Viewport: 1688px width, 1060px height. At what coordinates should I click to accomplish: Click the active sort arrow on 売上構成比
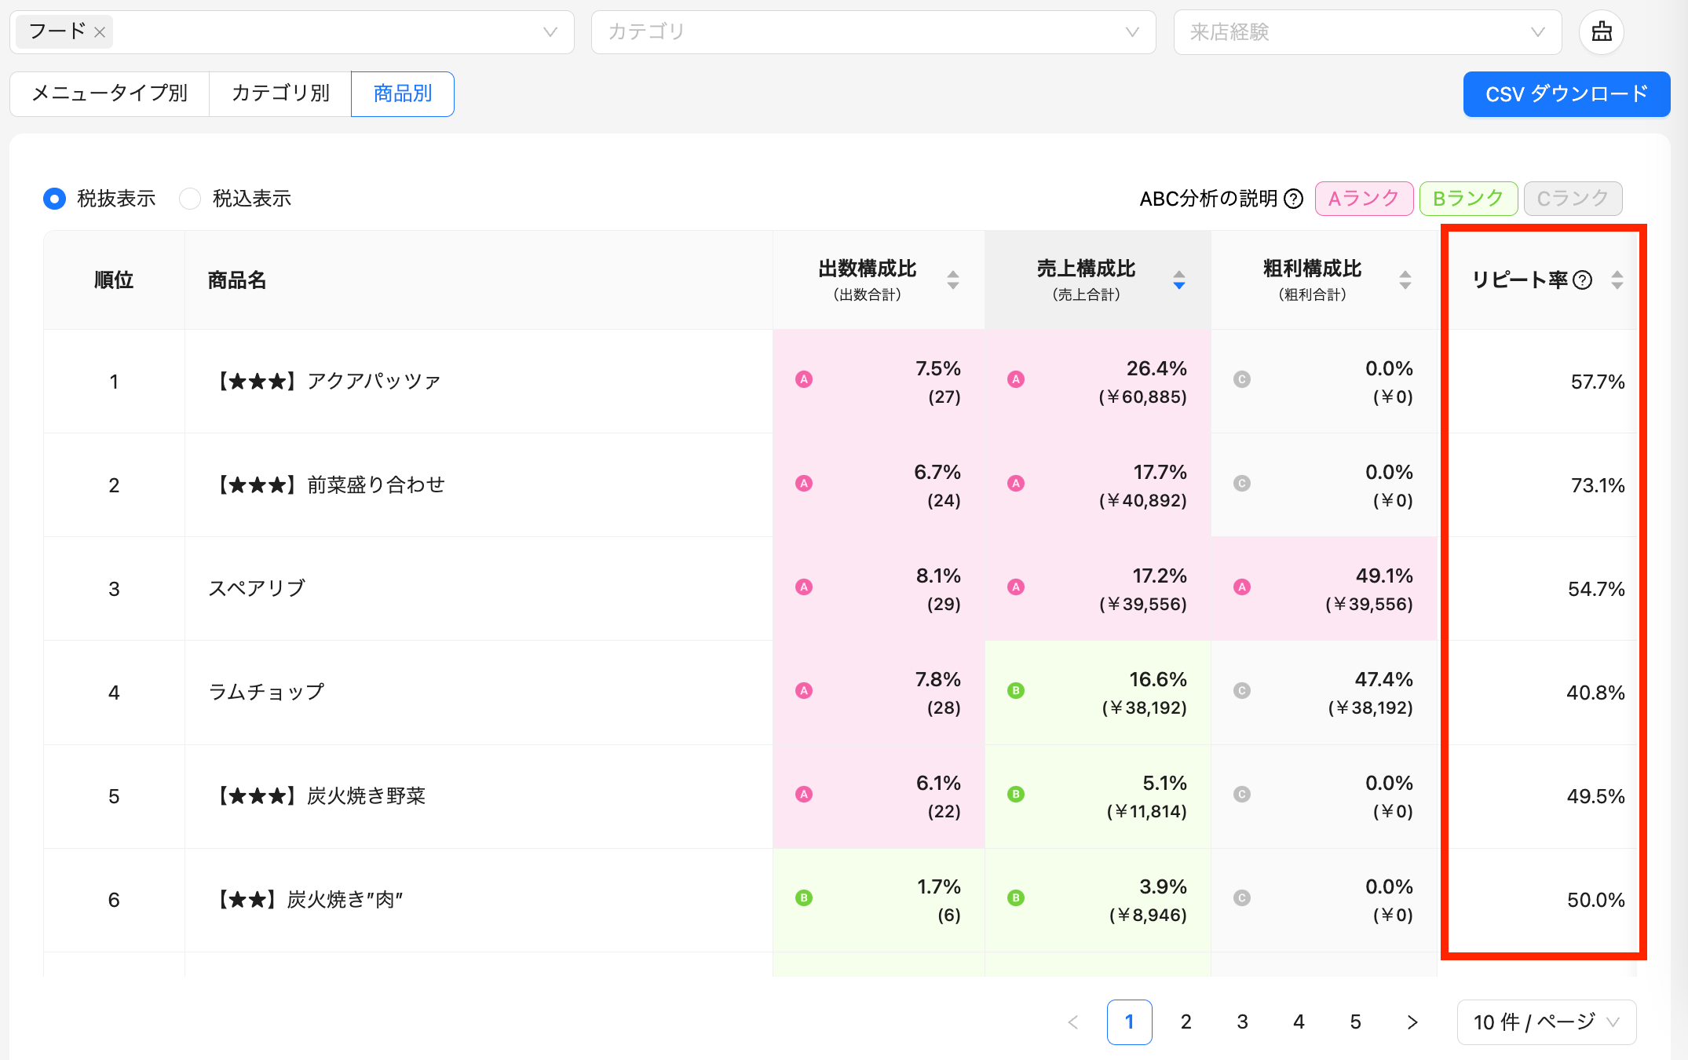tap(1179, 285)
